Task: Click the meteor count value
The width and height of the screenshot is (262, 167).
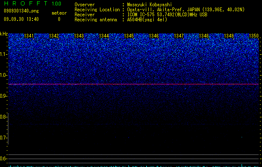Action: tap(59, 19)
